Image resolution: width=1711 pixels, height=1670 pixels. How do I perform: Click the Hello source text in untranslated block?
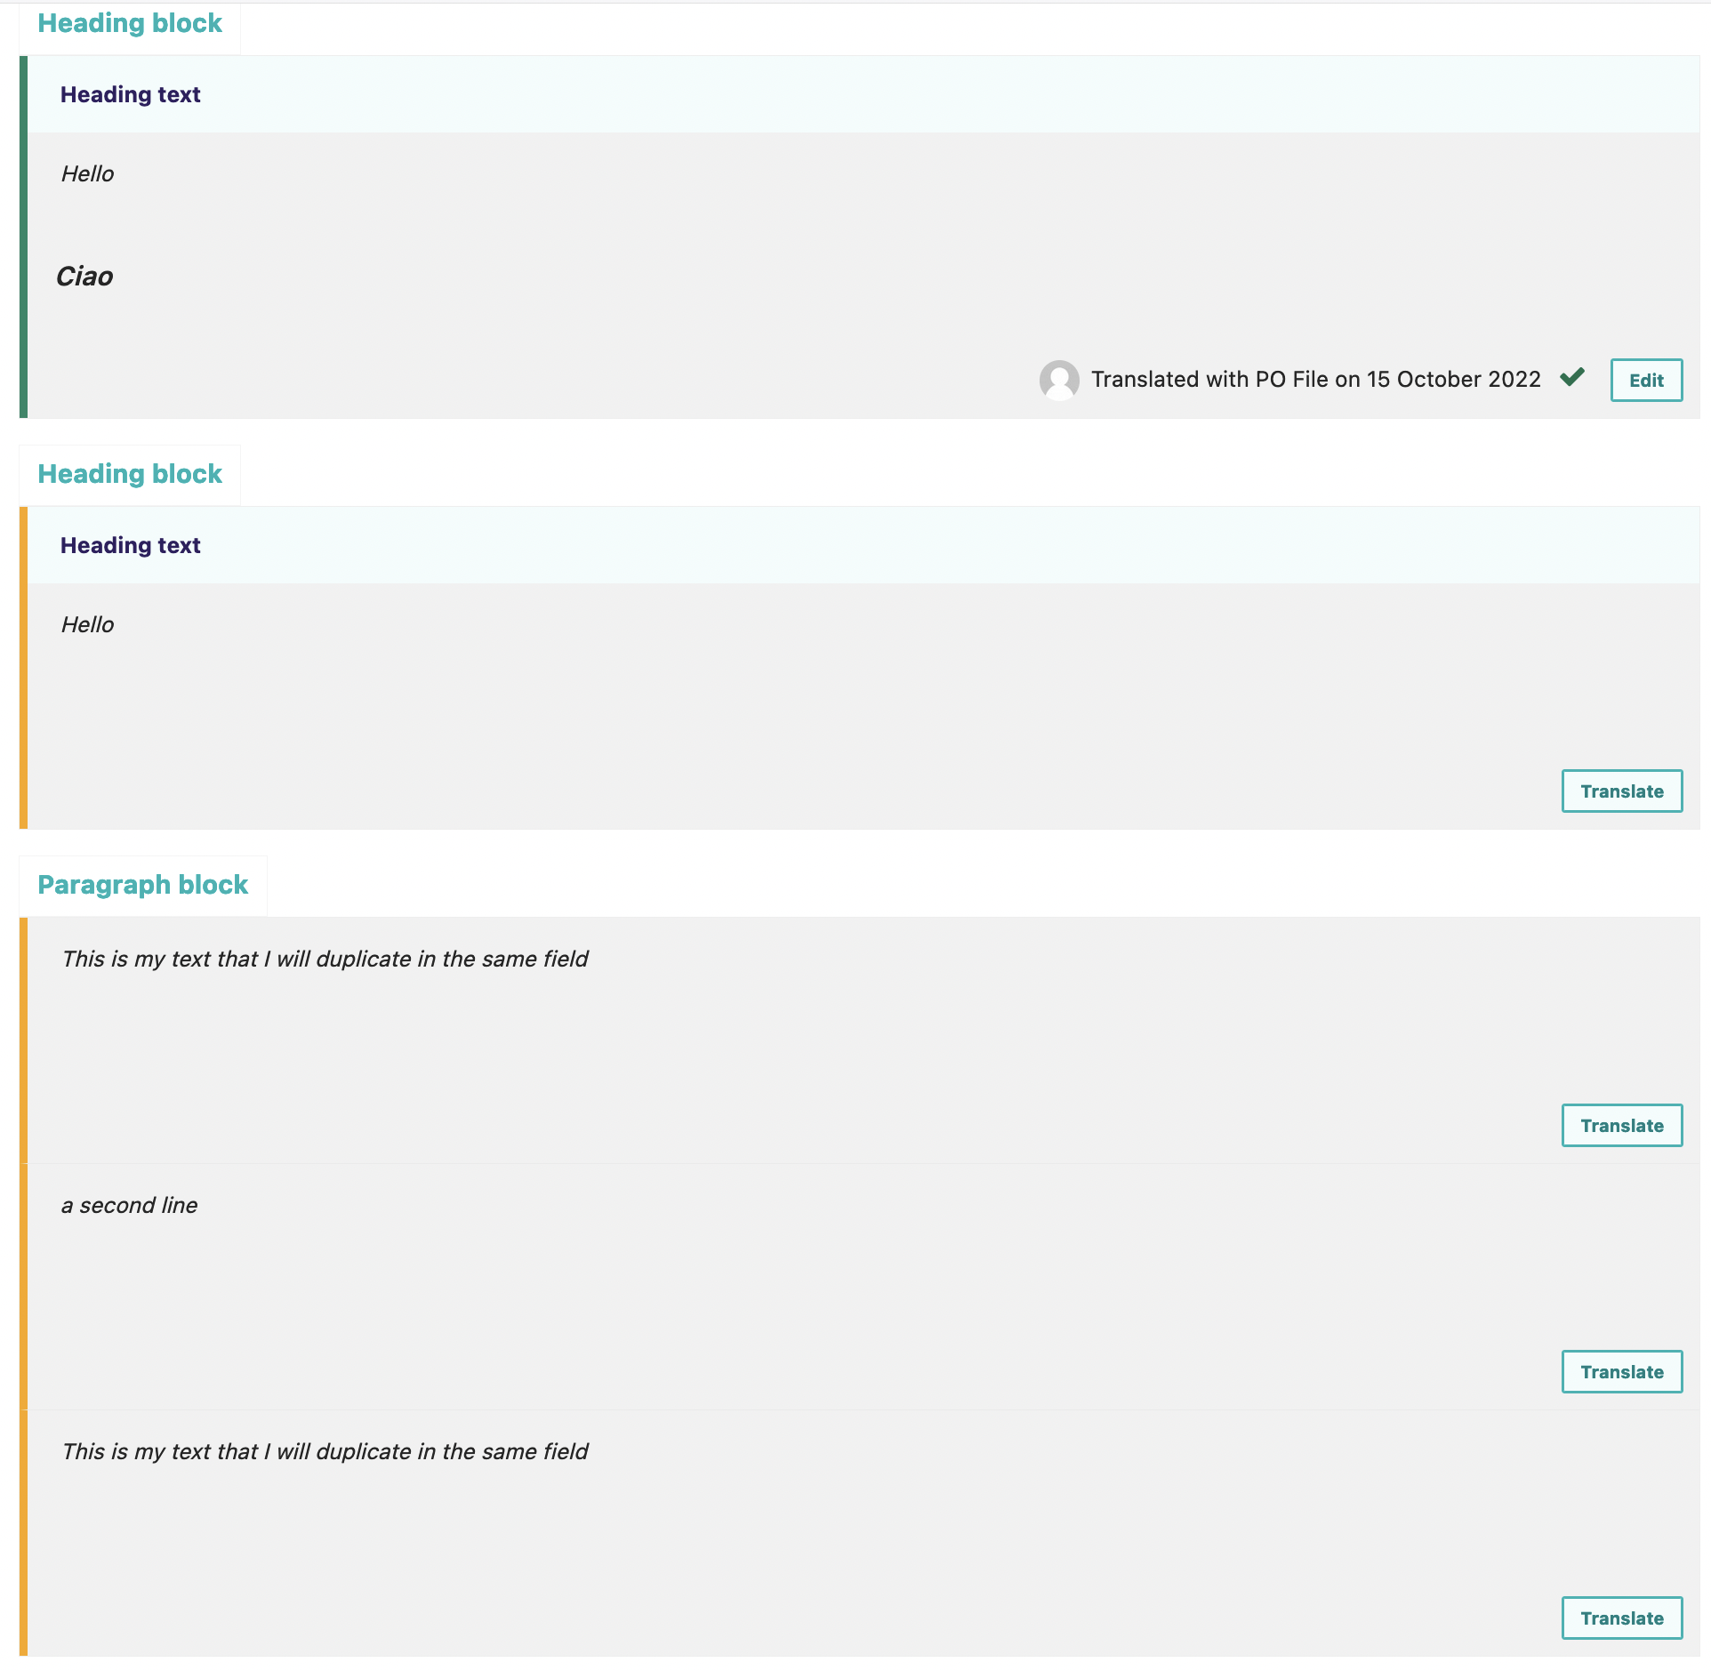point(87,625)
